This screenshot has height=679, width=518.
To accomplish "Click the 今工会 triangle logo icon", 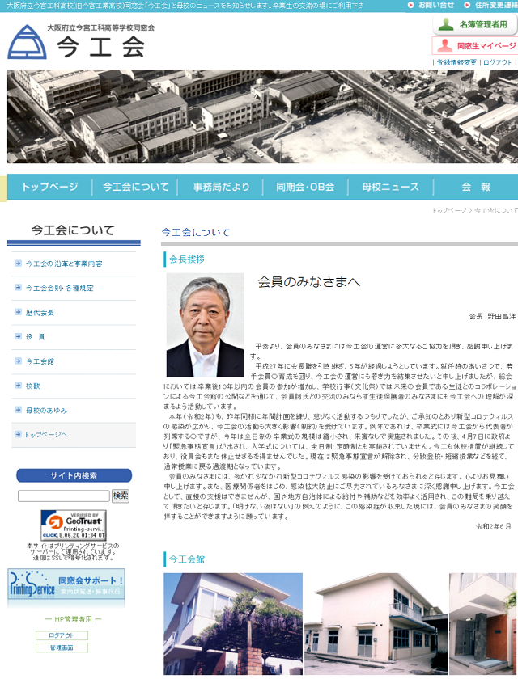I will pyautogui.click(x=27, y=42).
